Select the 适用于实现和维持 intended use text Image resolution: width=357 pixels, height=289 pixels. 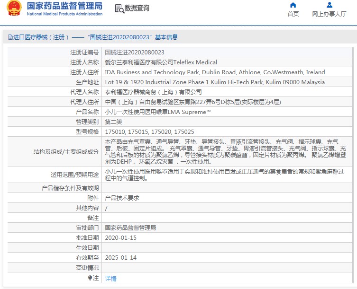point(225,175)
